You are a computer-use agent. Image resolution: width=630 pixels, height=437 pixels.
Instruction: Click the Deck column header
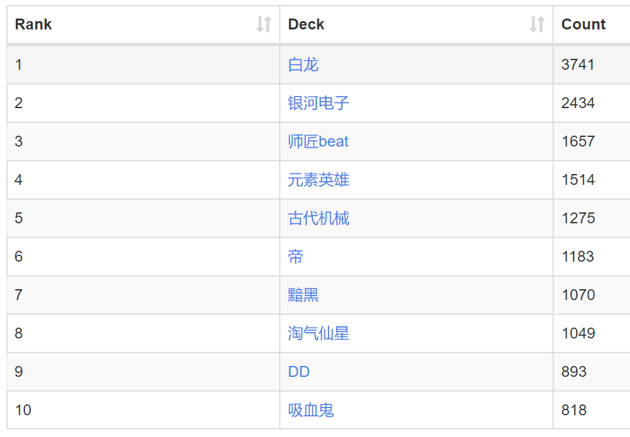tap(417, 24)
